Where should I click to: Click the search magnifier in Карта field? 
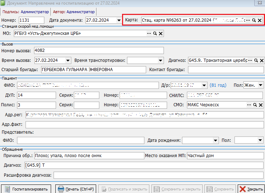(254, 20)
